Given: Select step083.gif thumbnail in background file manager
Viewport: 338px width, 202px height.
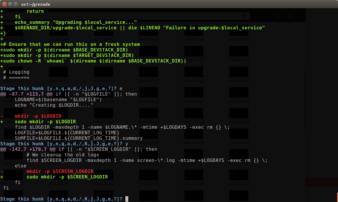Looking at the screenshot, I should pos(104,31).
